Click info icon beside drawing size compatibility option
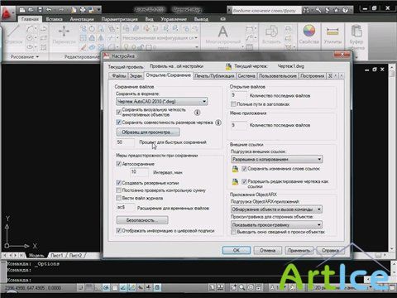Screen dimensions: 397x298 [218, 123]
